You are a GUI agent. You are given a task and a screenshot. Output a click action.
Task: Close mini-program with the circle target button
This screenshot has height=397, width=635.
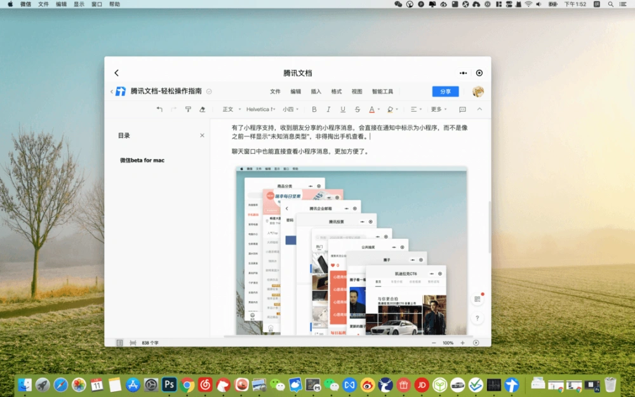479,73
